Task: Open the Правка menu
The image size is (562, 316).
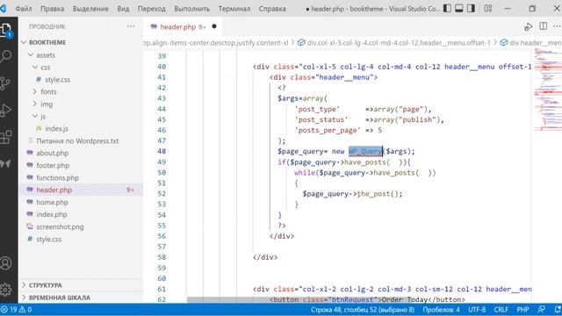Action: point(52,8)
